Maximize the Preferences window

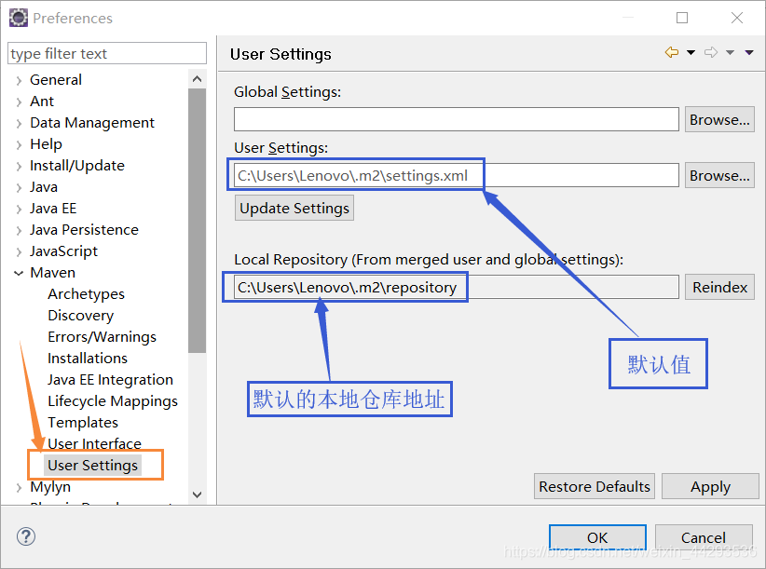(682, 18)
